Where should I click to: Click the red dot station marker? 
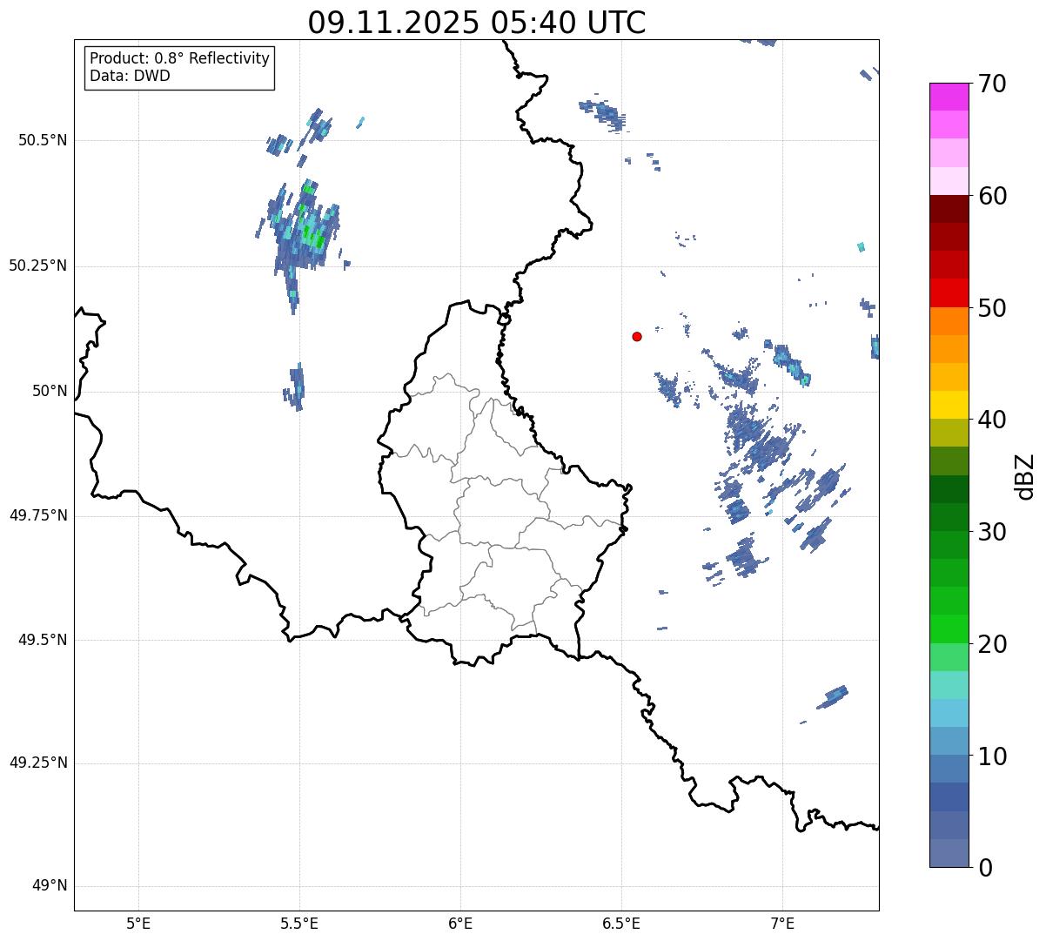(637, 336)
